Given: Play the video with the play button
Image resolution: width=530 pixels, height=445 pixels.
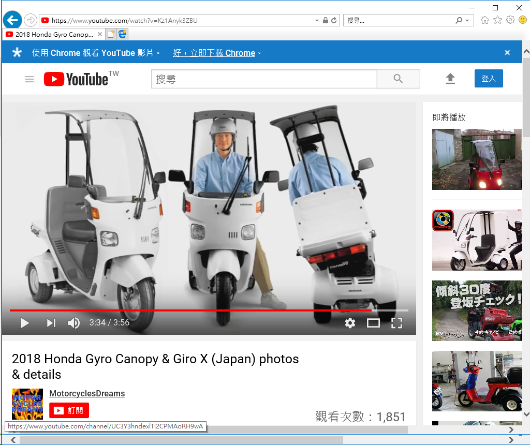Looking at the screenshot, I should [x=24, y=323].
